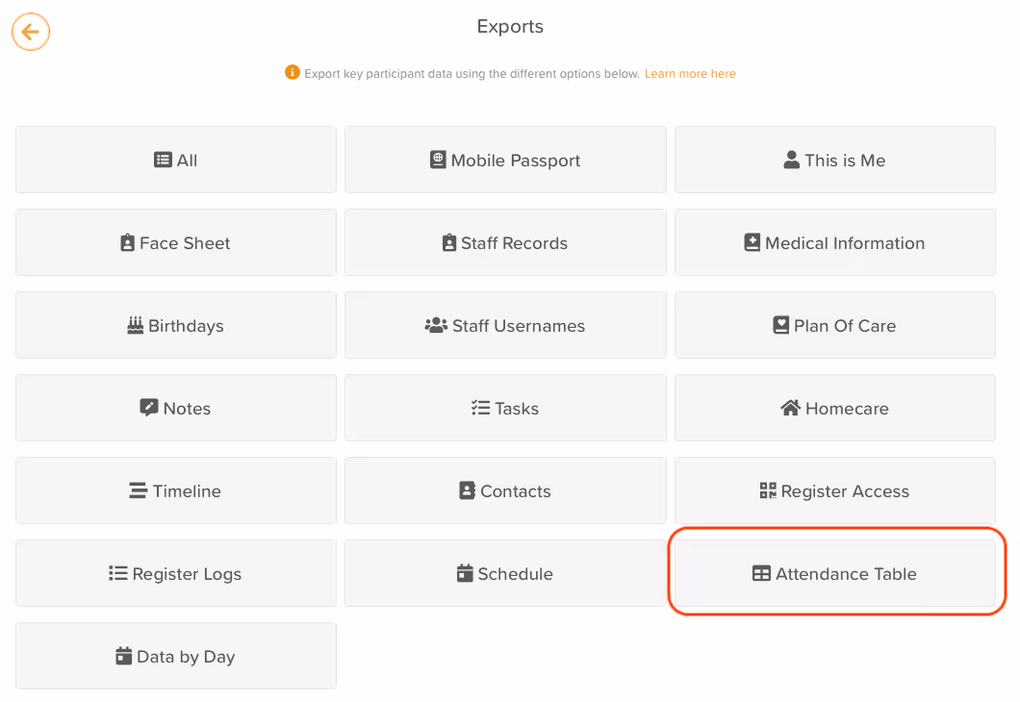Click the clipboard icon on Face Sheet
The height and width of the screenshot is (702, 1020).
tap(127, 242)
